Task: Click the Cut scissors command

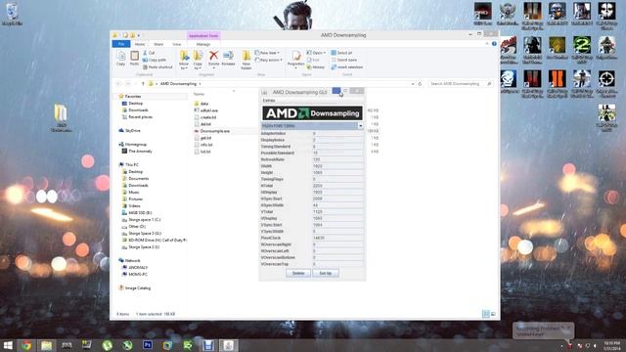Action: tap(149, 53)
